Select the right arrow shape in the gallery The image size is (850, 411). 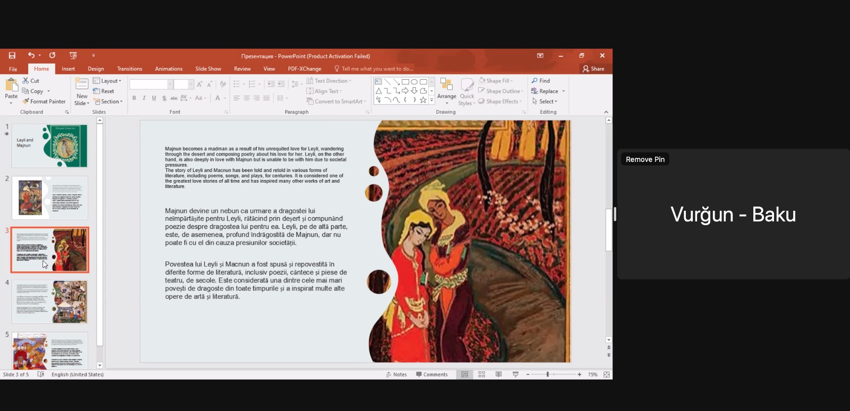[x=405, y=91]
